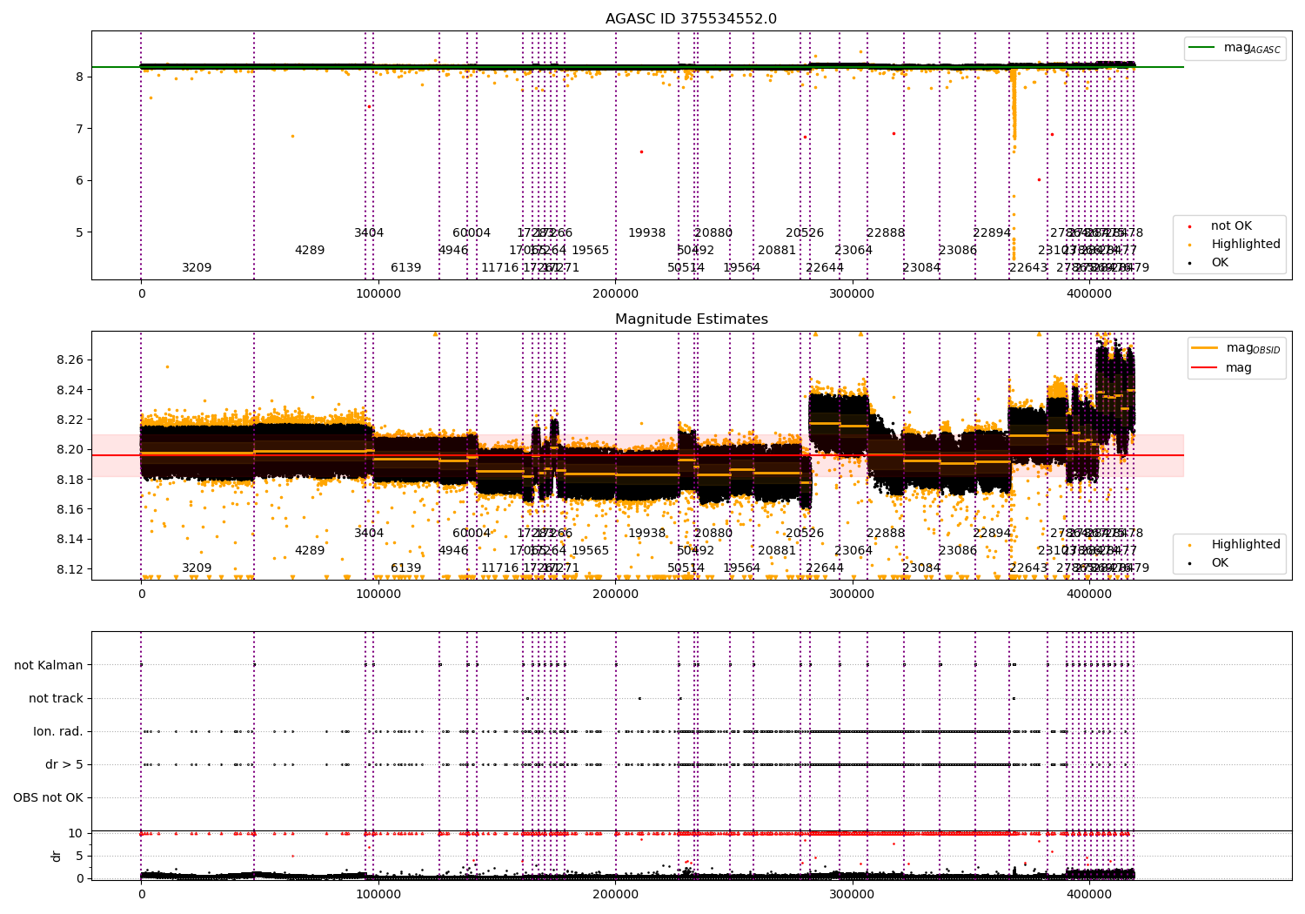Click the 'not Kalman' y-axis label
The height and width of the screenshot is (914, 1305).
pyautogui.click(x=49, y=665)
